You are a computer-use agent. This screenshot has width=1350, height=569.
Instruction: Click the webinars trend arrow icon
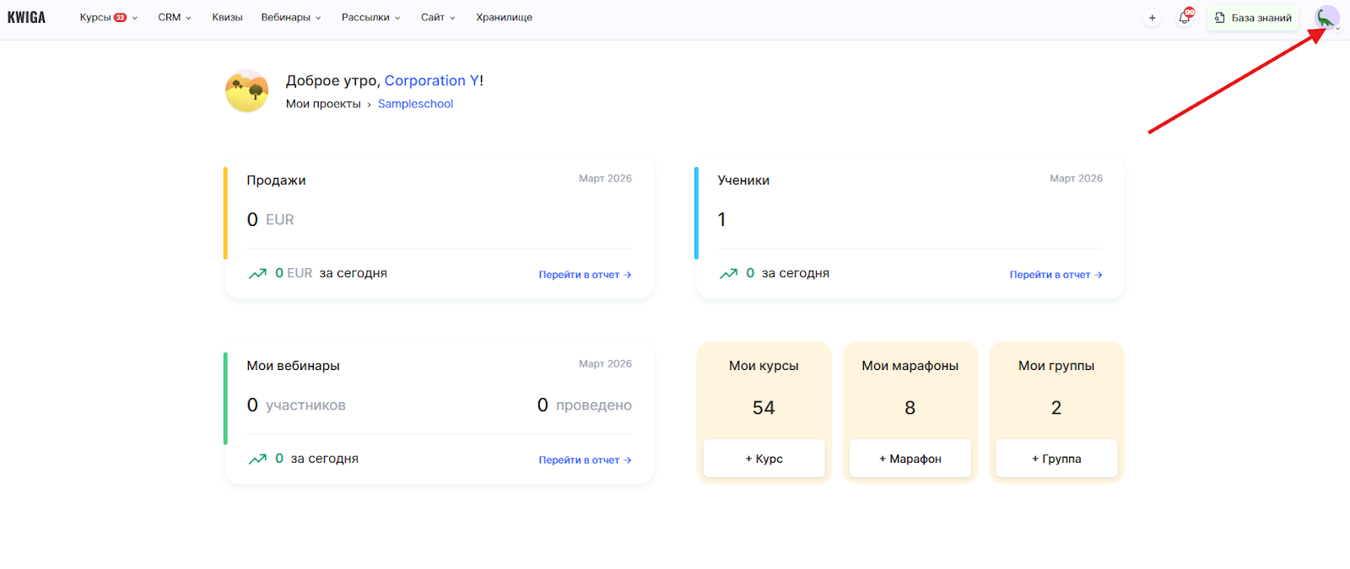(x=257, y=459)
